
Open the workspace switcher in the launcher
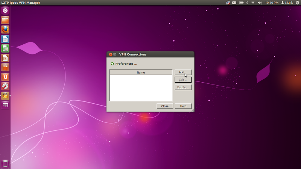pos(5,105)
